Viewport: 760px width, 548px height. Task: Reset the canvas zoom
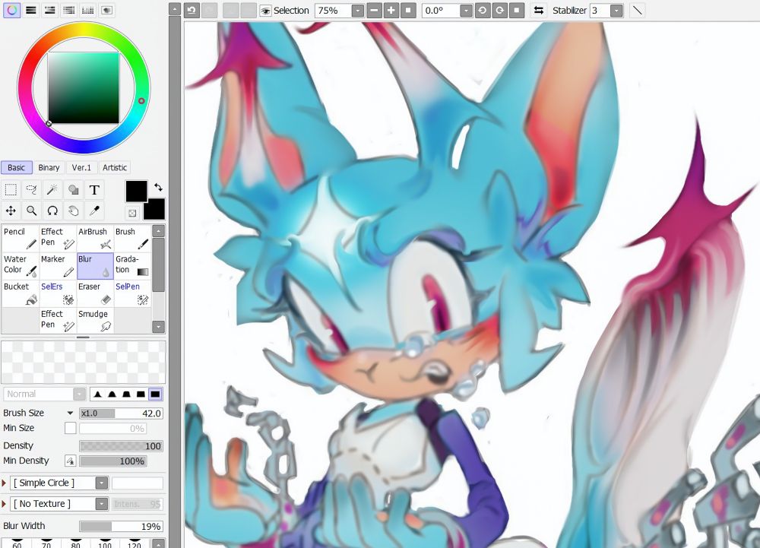(x=408, y=11)
